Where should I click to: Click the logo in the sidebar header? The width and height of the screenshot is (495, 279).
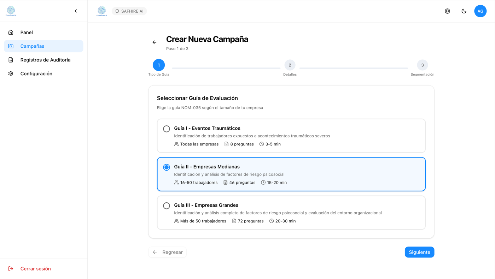click(x=11, y=11)
